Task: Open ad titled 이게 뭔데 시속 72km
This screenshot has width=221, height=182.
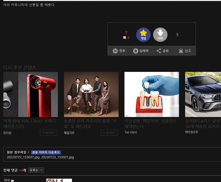Action: point(29,124)
